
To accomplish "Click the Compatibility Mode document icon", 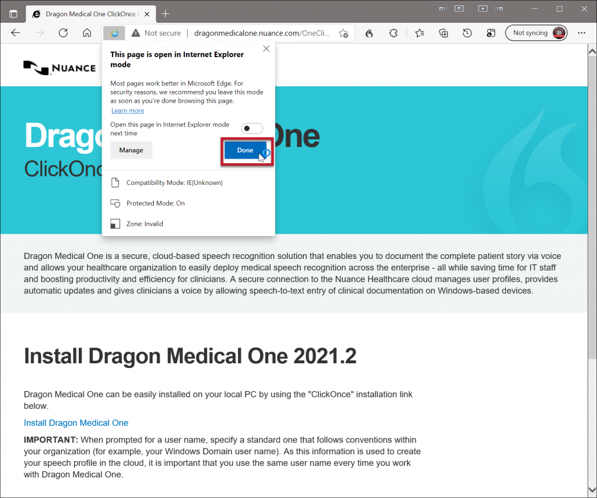I will point(115,183).
